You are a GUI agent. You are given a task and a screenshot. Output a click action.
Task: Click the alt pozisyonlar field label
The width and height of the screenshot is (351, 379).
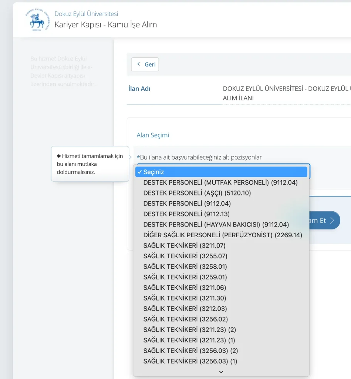coord(199,157)
